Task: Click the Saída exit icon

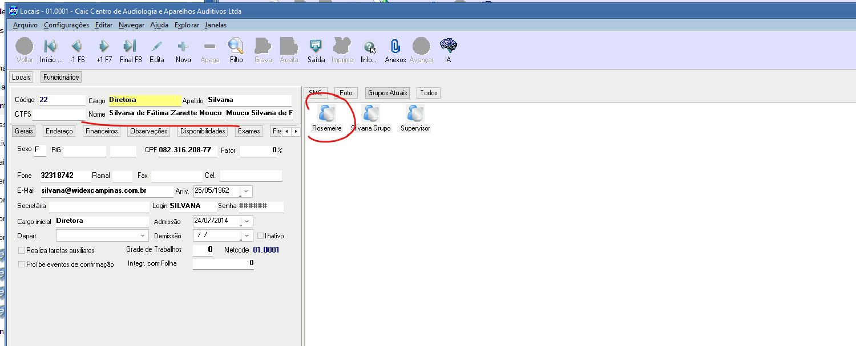Action: coord(316,46)
